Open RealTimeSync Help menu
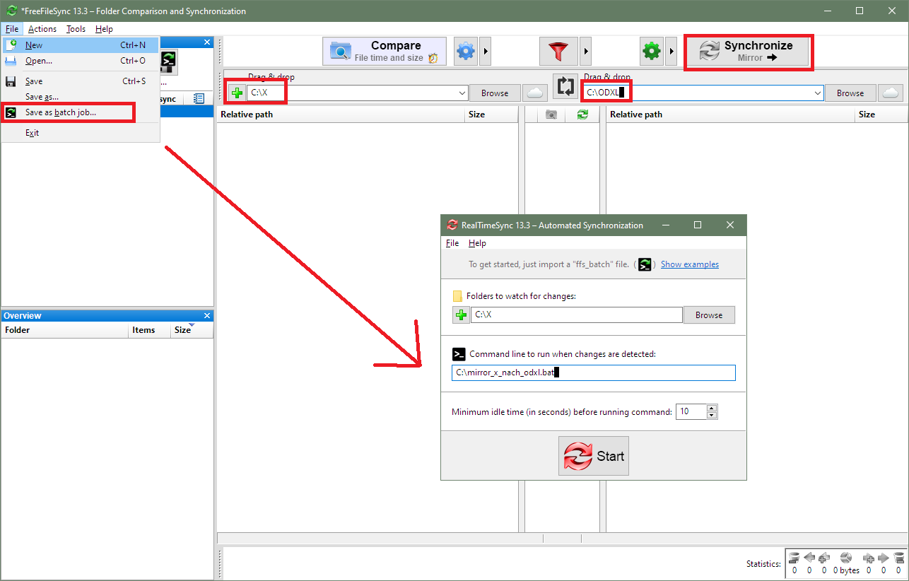This screenshot has height=581, width=909. tap(477, 243)
